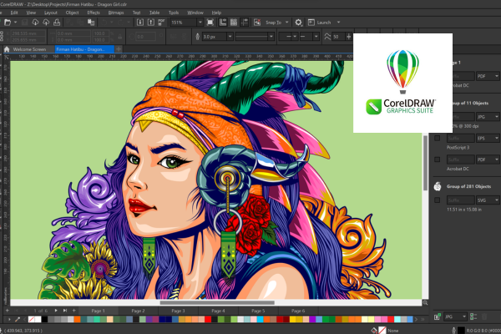The image size is (501, 334).
Task: Click the Publish to PDF icon
Action: tap(161, 23)
